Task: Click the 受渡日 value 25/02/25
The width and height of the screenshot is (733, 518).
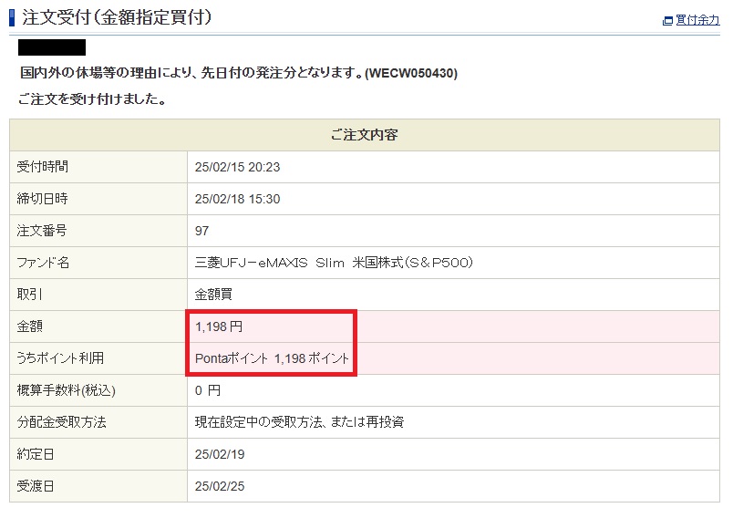Action: coord(221,486)
